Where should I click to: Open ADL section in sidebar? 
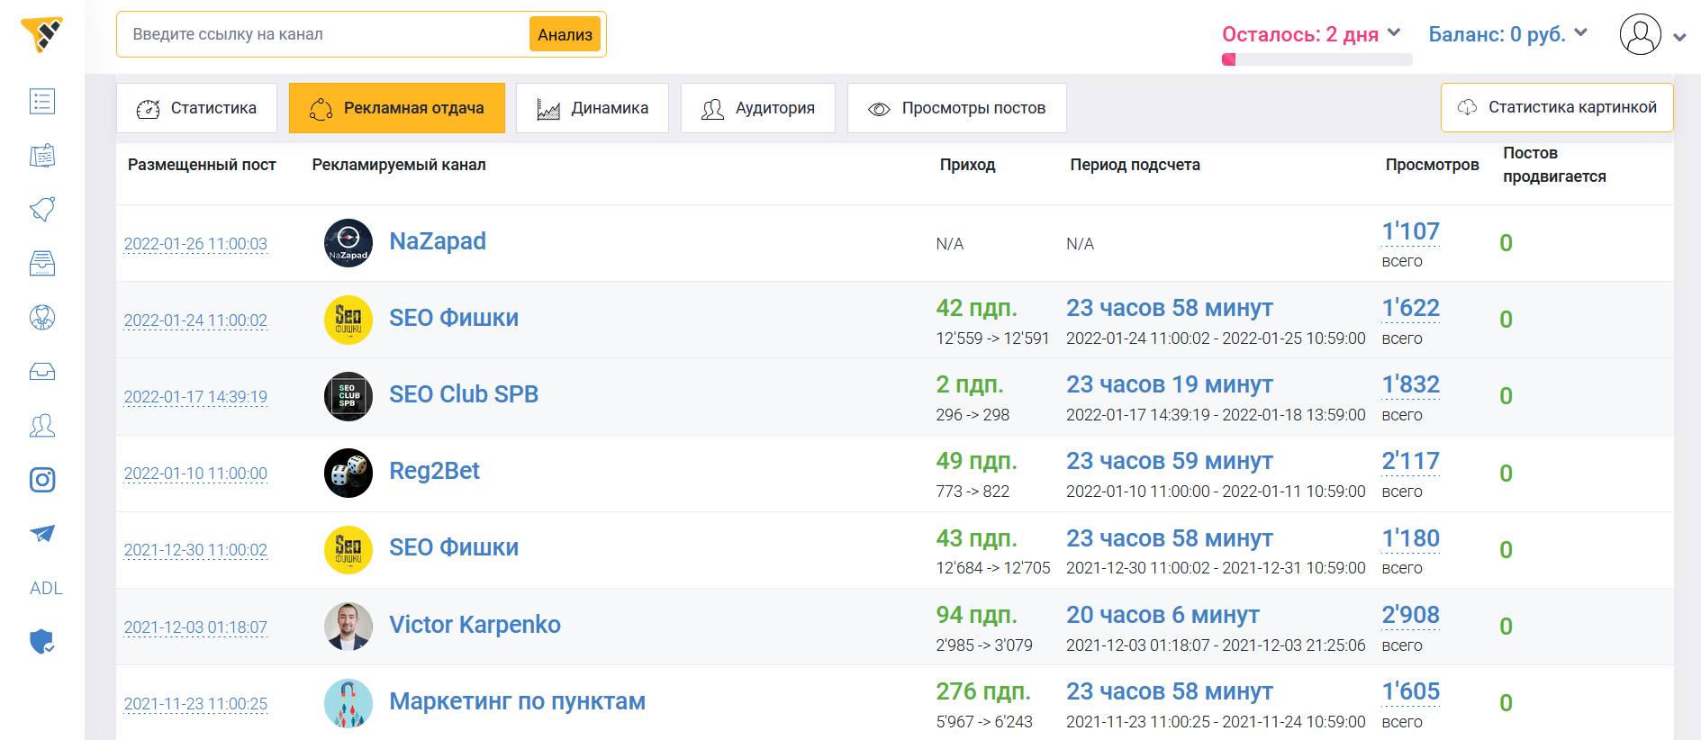[46, 588]
